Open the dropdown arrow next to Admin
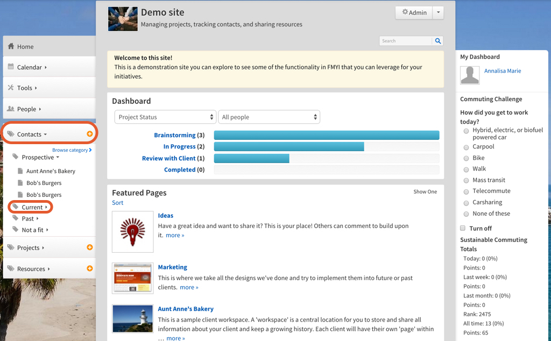The width and height of the screenshot is (551, 341). 438,13
